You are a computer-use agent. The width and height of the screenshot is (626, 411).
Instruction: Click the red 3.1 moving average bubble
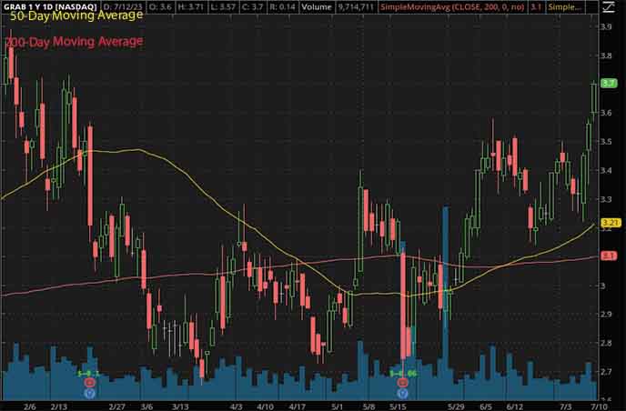point(609,256)
